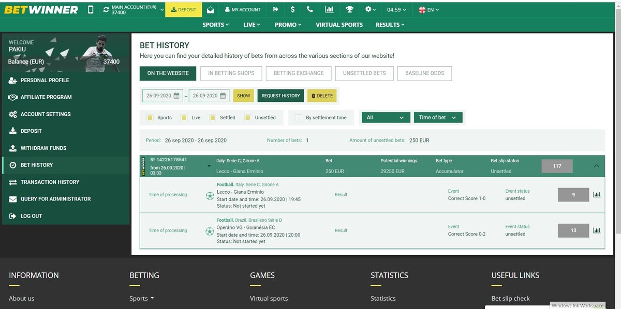Click the 117 total odds box
Image resolution: width=621 pixels, height=309 pixels.
(x=557, y=166)
